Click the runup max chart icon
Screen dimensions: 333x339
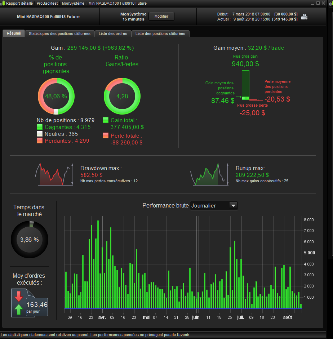coord(209,174)
